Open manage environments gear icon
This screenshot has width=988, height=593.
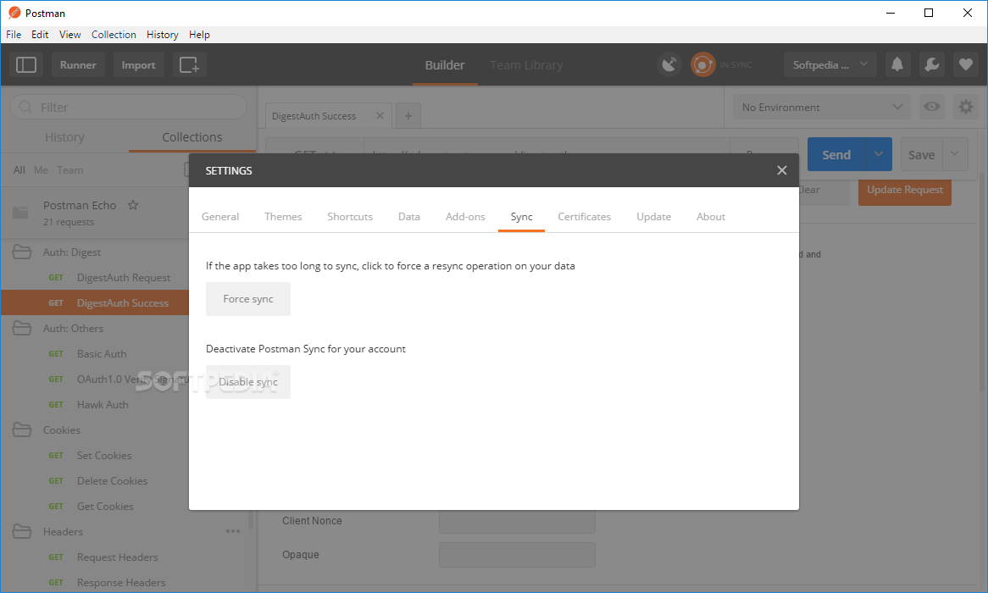coord(965,107)
